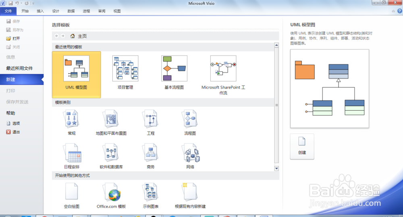The image size is (403, 217).
Task: Switch to the 审阅 tab
Action: click(102, 11)
